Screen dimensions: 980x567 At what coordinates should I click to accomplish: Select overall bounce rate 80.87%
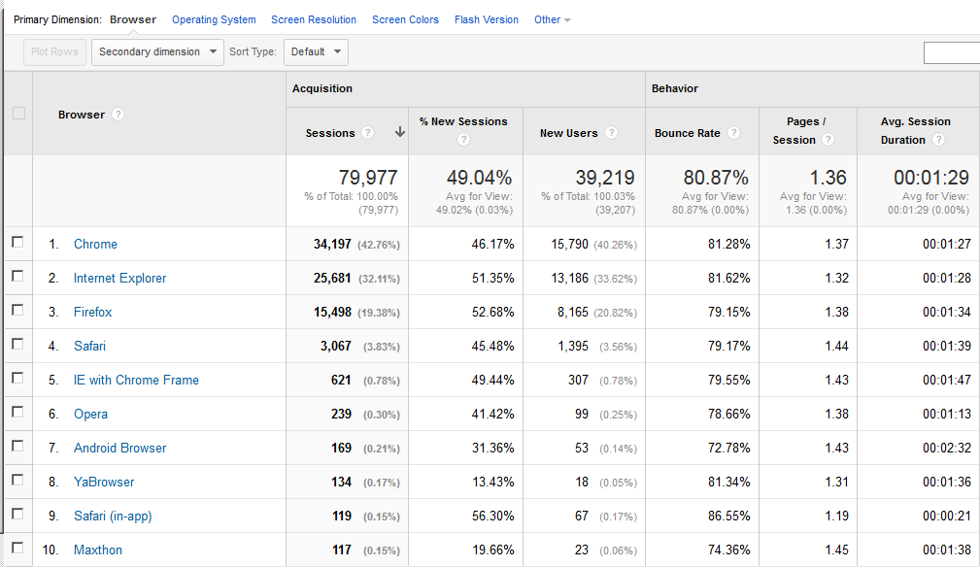(x=716, y=178)
